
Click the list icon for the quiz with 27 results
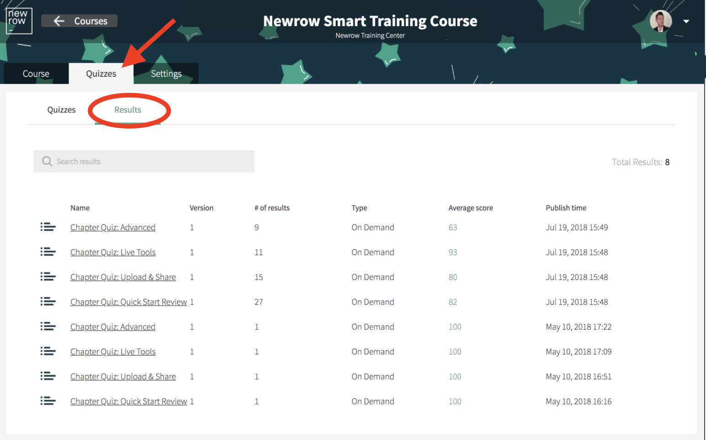pos(48,302)
